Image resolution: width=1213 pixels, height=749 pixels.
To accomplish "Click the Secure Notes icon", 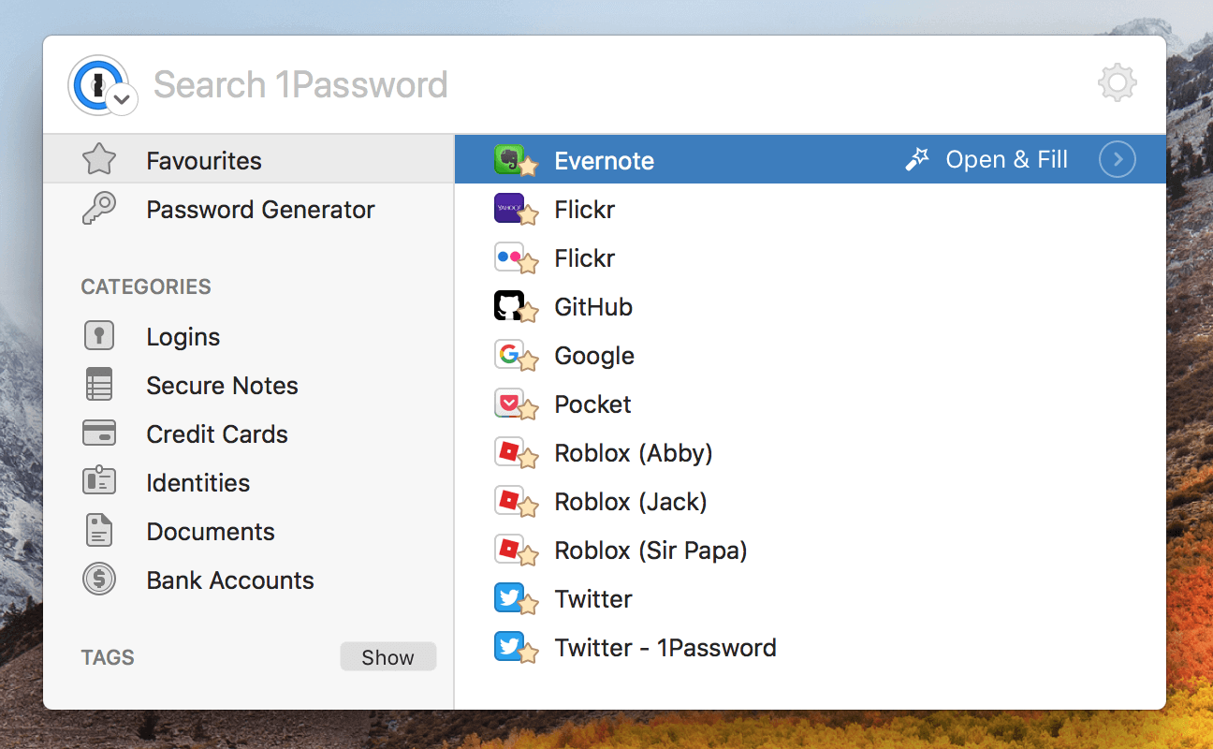I will tap(98, 384).
